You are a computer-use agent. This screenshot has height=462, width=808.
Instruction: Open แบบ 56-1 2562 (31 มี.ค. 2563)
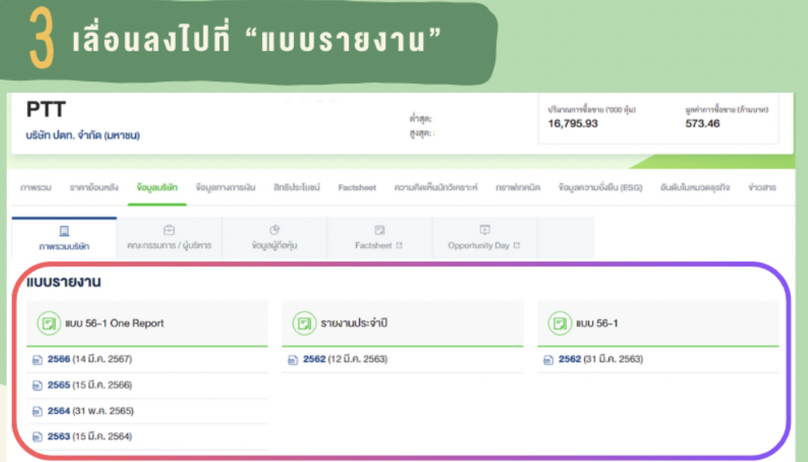(601, 359)
